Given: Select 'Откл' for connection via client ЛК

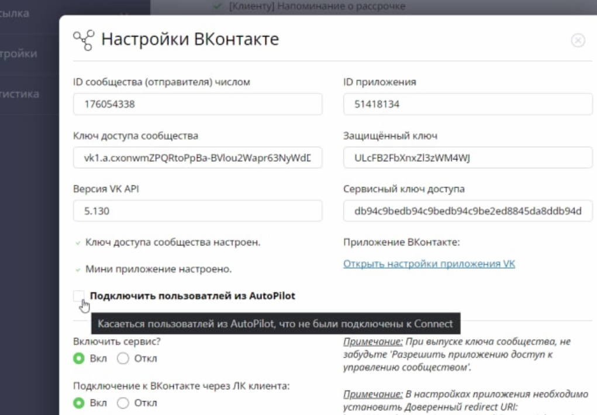Looking at the screenshot, I should coord(123,403).
